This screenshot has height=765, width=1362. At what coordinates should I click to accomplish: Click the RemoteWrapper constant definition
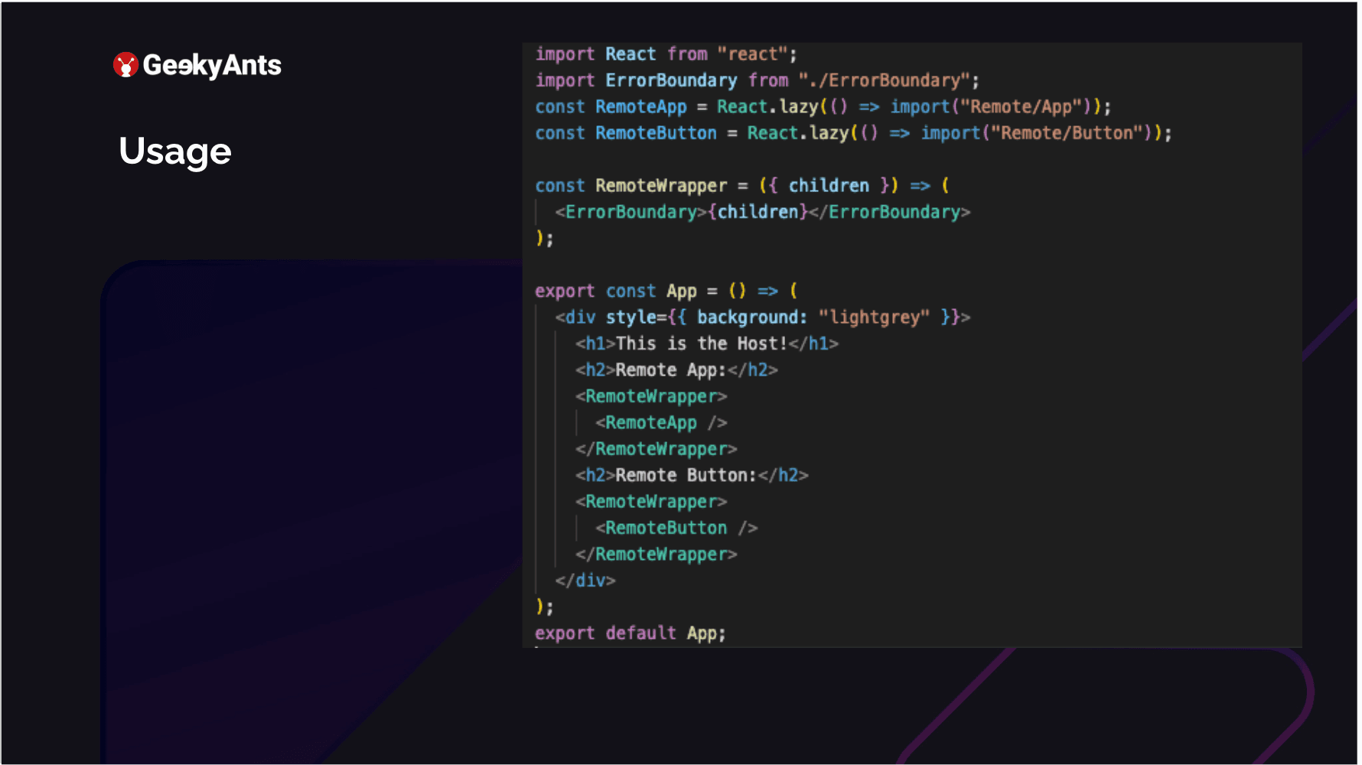[742, 185]
